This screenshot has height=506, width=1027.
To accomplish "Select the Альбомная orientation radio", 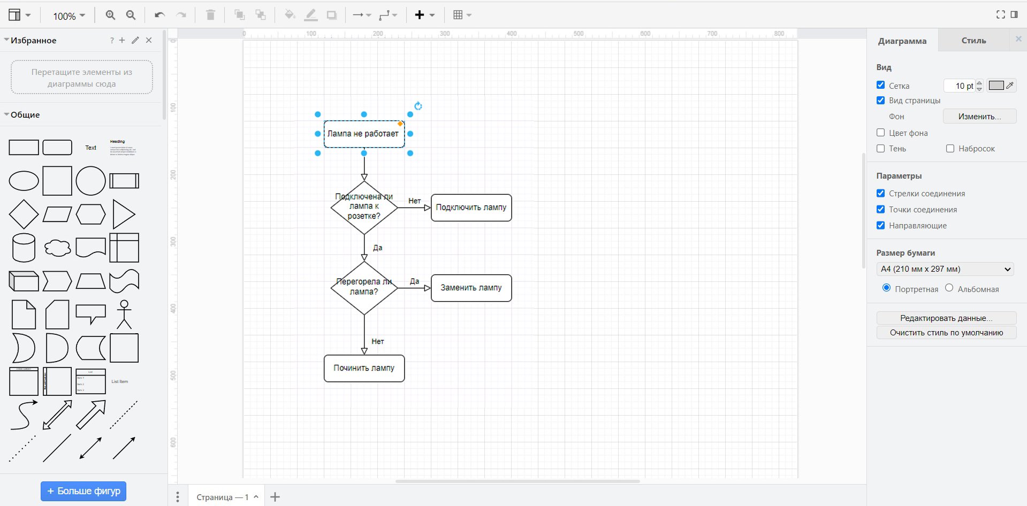I will pyautogui.click(x=949, y=288).
